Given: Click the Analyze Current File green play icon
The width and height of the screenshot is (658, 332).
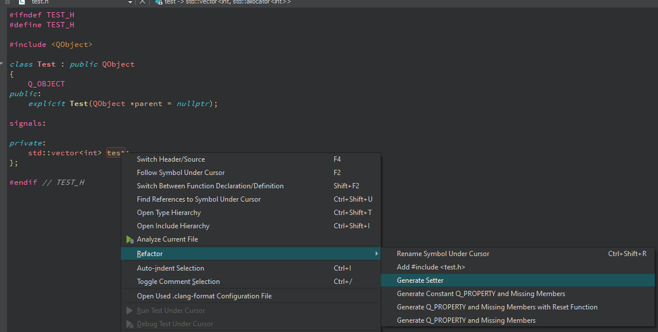Looking at the screenshot, I should (129, 239).
